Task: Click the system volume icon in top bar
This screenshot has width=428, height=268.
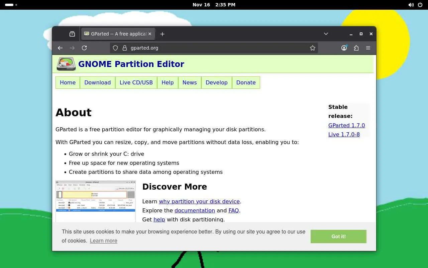Action: click(x=411, y=5)
